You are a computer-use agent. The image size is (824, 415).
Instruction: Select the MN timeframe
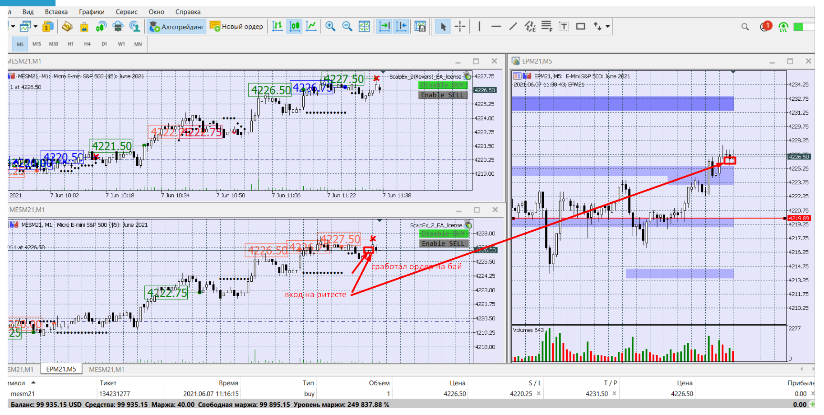(138, 44)
